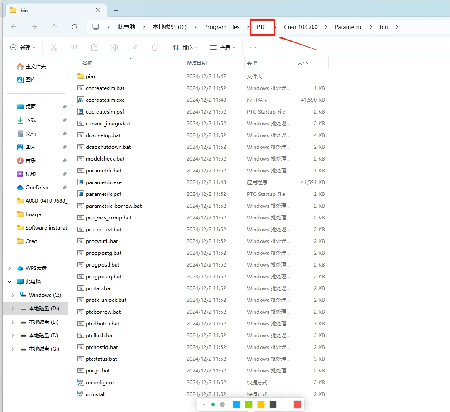Select the uninstall shortcut icon
Screen dimensions: 450x412
(x=81, y=394)
